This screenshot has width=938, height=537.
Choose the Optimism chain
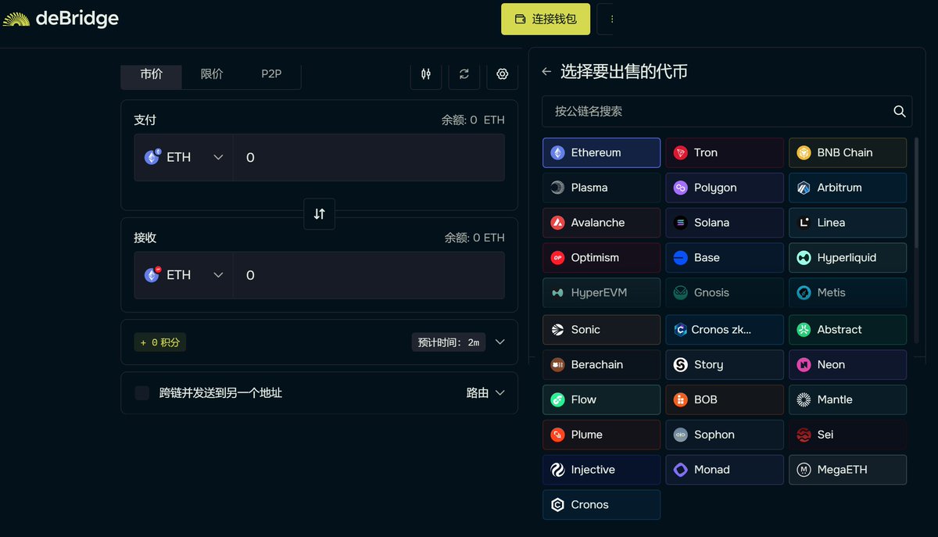[601, 257]
